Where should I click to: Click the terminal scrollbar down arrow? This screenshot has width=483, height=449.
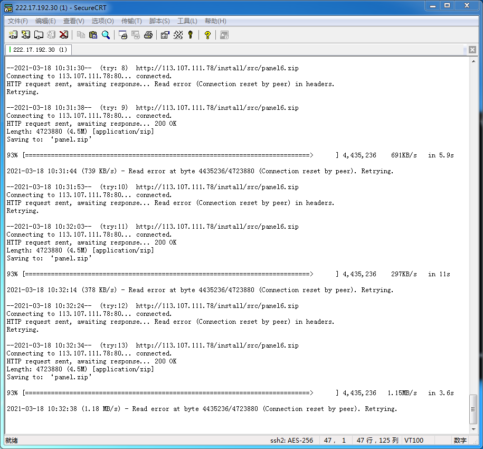pos(473,429)
